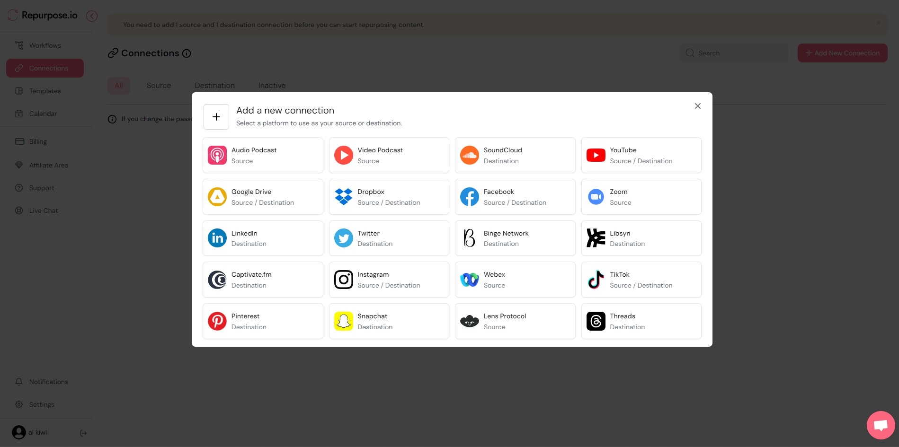899x447 pixels.
Task: Open the Support sidebar item
Action: pos(45,188)
